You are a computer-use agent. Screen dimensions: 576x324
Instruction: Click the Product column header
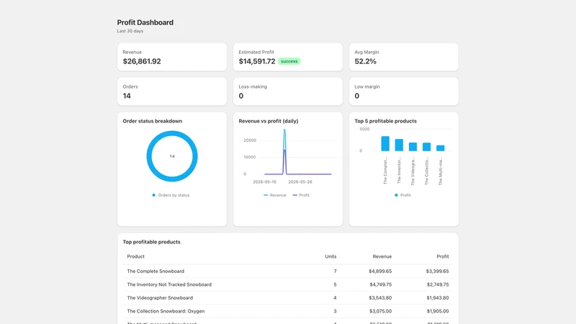pos(135,256)
